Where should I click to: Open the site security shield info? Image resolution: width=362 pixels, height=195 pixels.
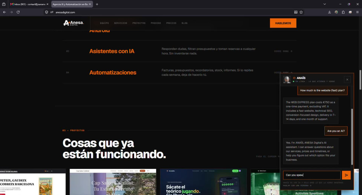(46, 12)
